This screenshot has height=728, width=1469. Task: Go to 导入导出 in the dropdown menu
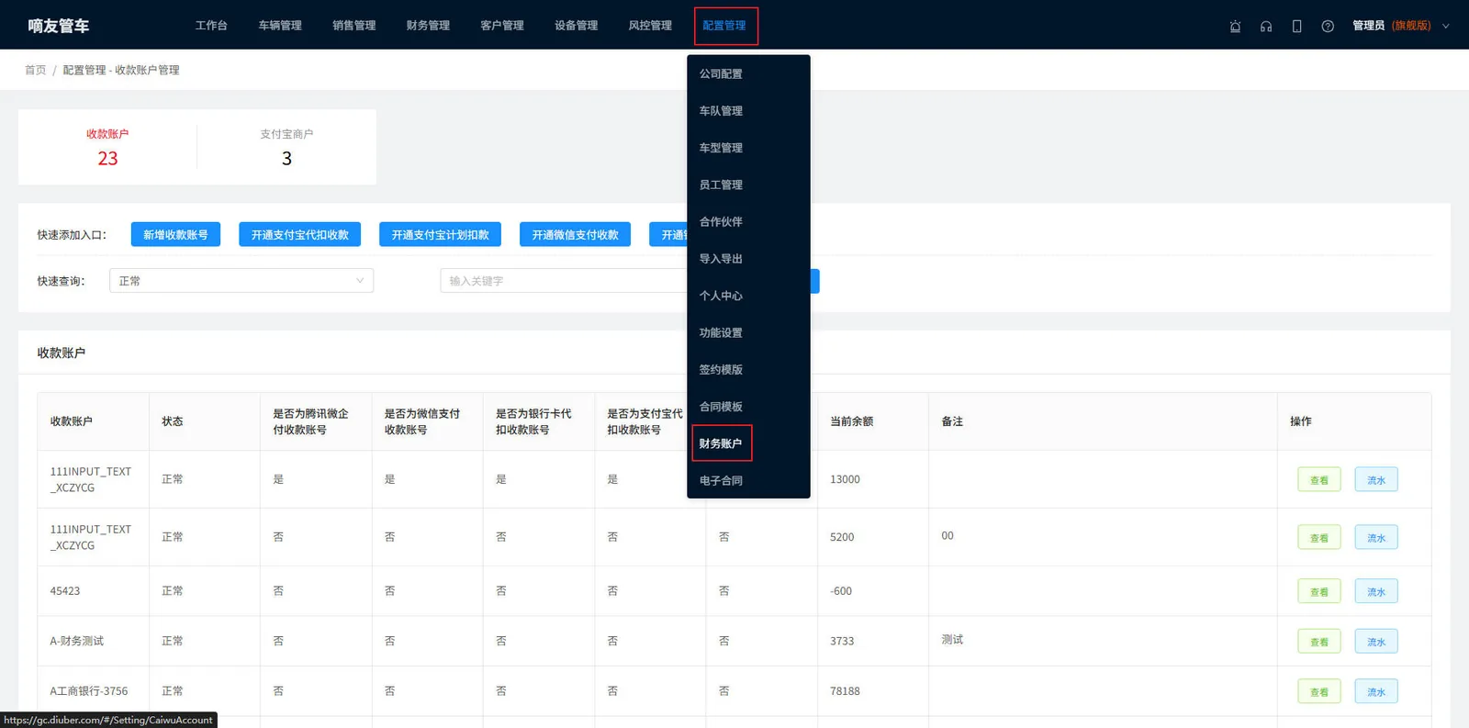748,259
